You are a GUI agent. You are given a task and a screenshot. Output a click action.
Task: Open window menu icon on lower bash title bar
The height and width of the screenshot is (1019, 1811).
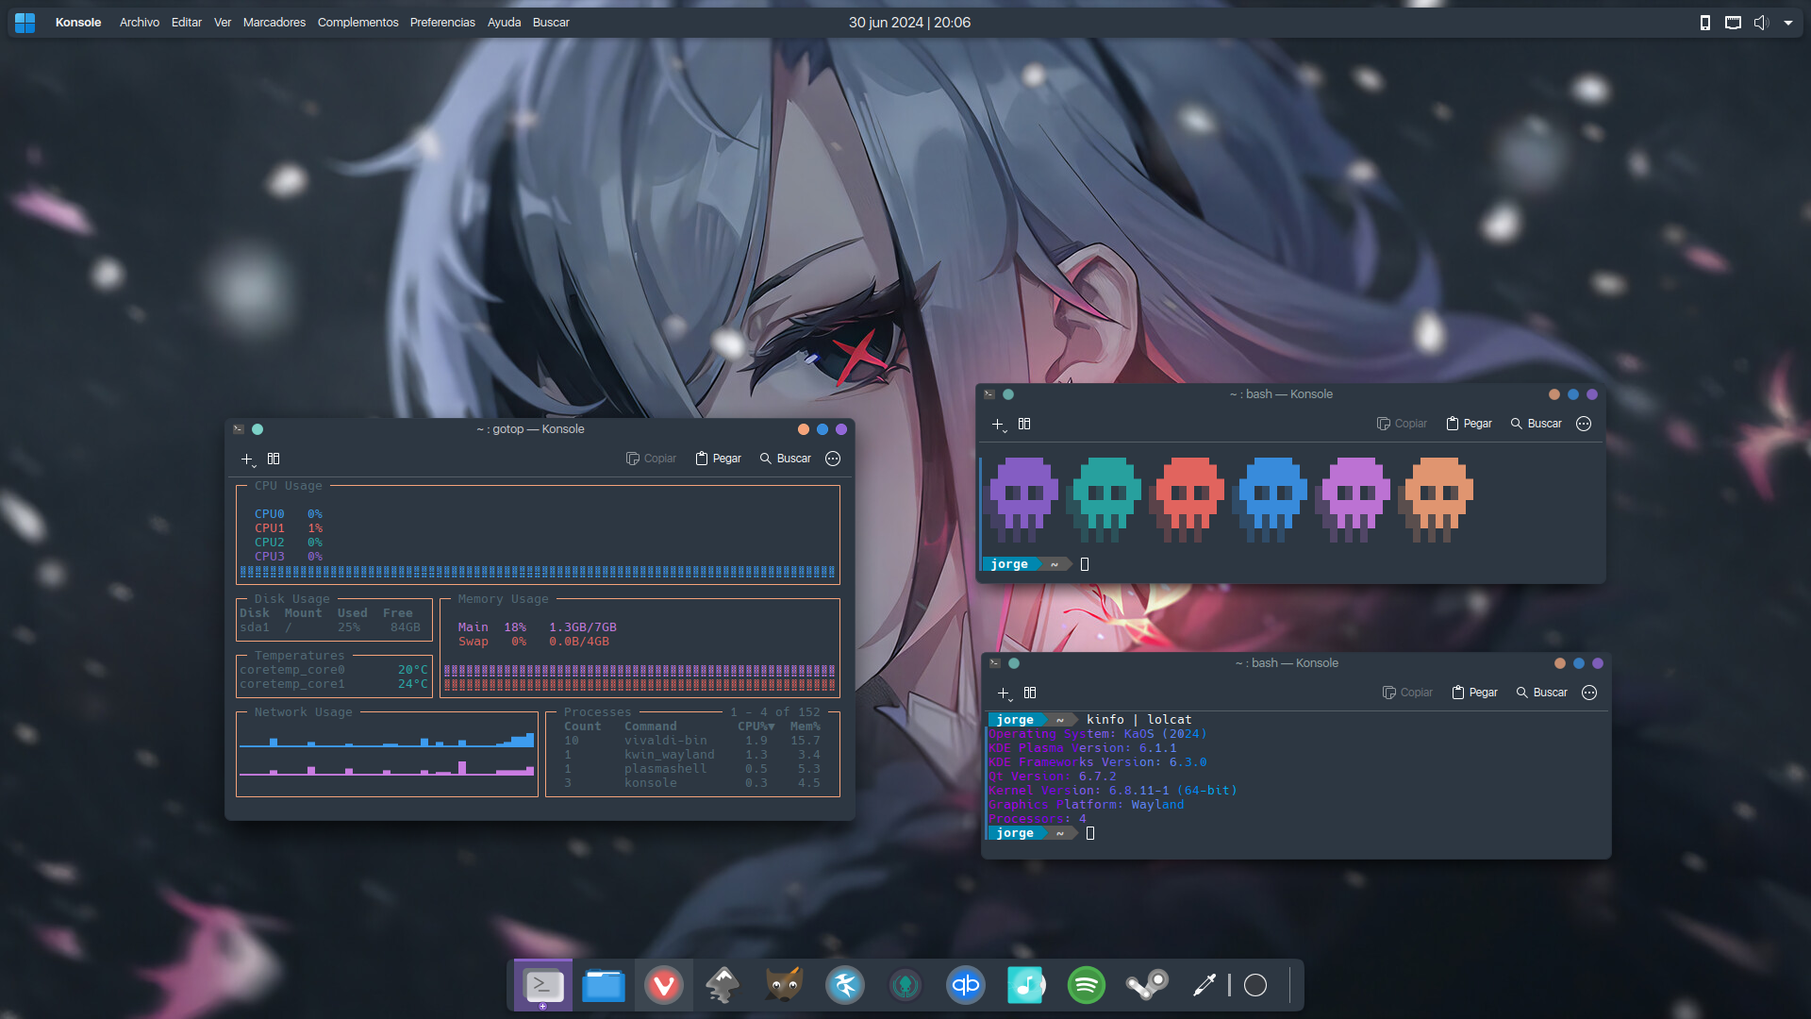click(x=995, y=663)
